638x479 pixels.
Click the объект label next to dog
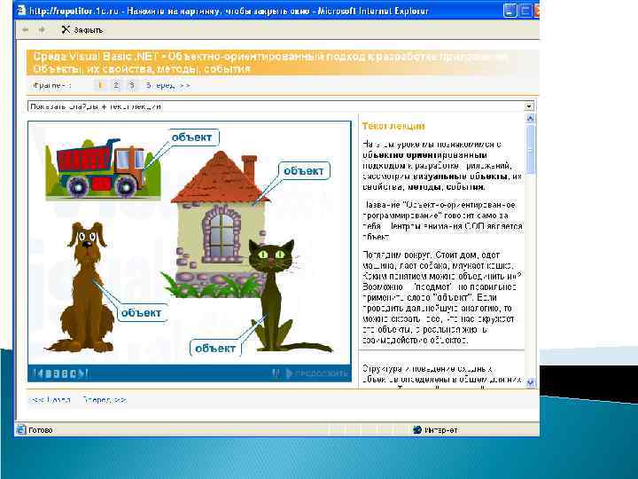pyautogui.click(x=142, y=313)
